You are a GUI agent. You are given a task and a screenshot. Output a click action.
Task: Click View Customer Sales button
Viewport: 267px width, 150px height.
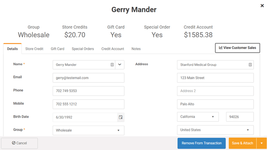point(237,48)
